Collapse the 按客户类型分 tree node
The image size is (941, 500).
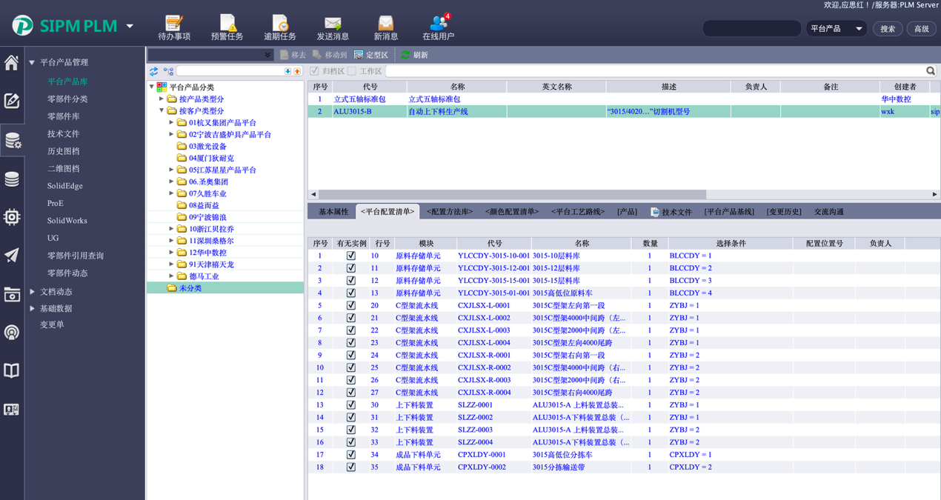click(162, 111)
